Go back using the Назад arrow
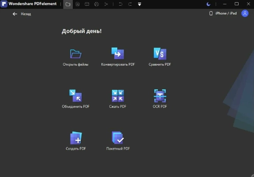 15,14
